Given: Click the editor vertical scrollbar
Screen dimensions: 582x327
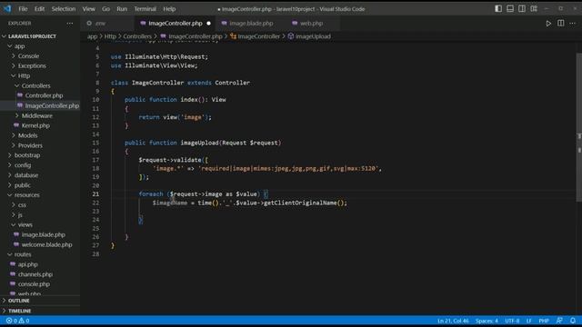Looking at the screenshot, I should coord(578,128).
